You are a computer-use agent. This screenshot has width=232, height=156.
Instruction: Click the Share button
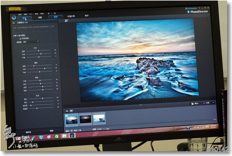click(206, 103)
